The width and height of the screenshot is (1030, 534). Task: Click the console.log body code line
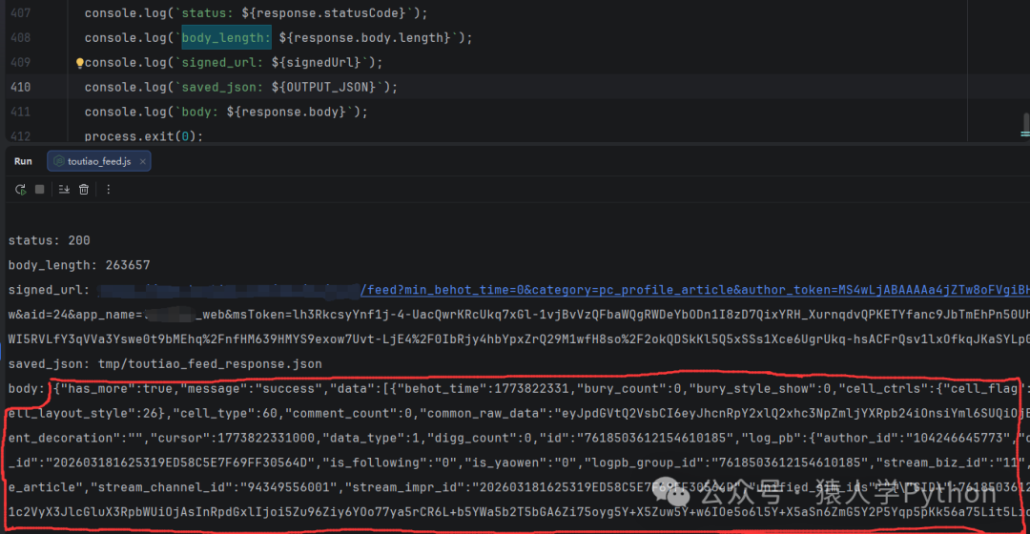click(226, 112)
